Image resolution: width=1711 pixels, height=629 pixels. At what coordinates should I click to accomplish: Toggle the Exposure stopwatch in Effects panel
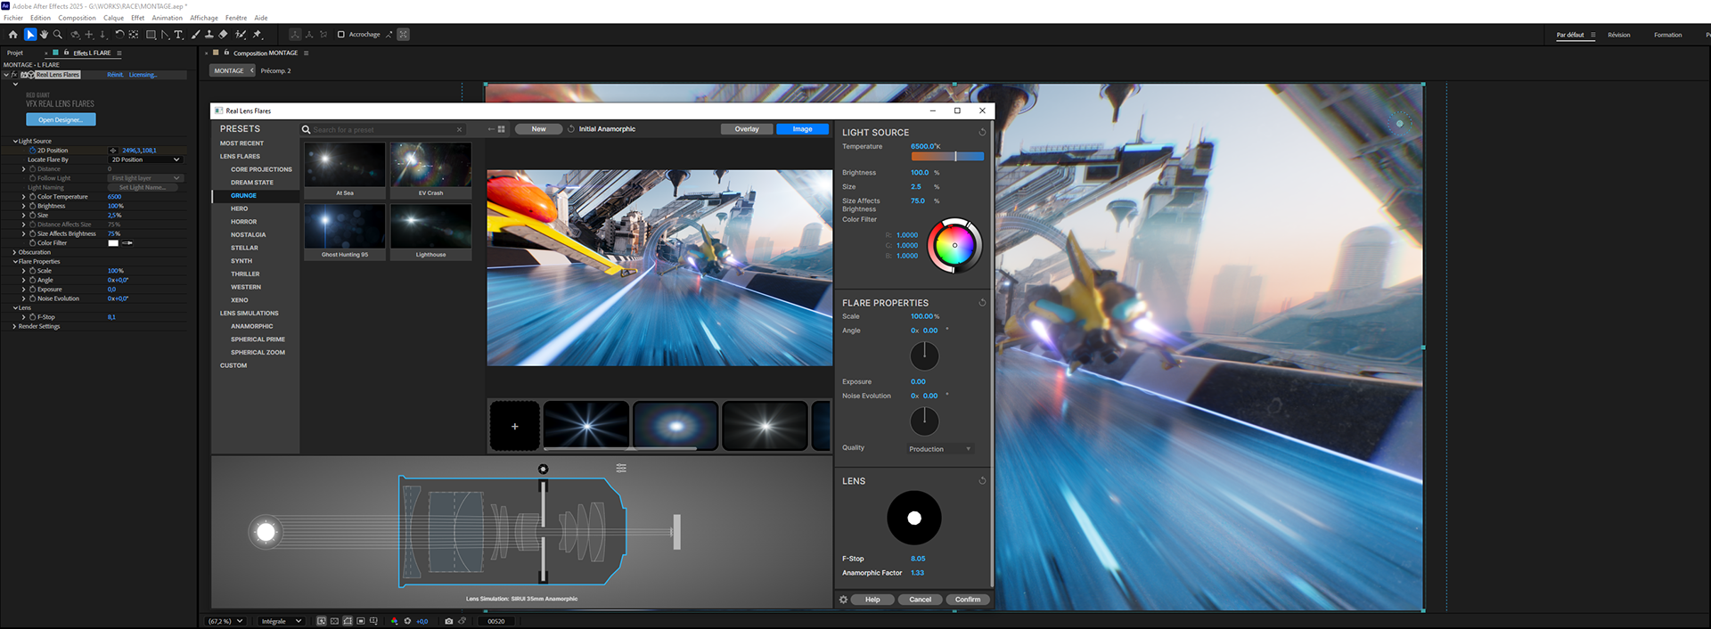pyautogui.click(x=33, y=290)
